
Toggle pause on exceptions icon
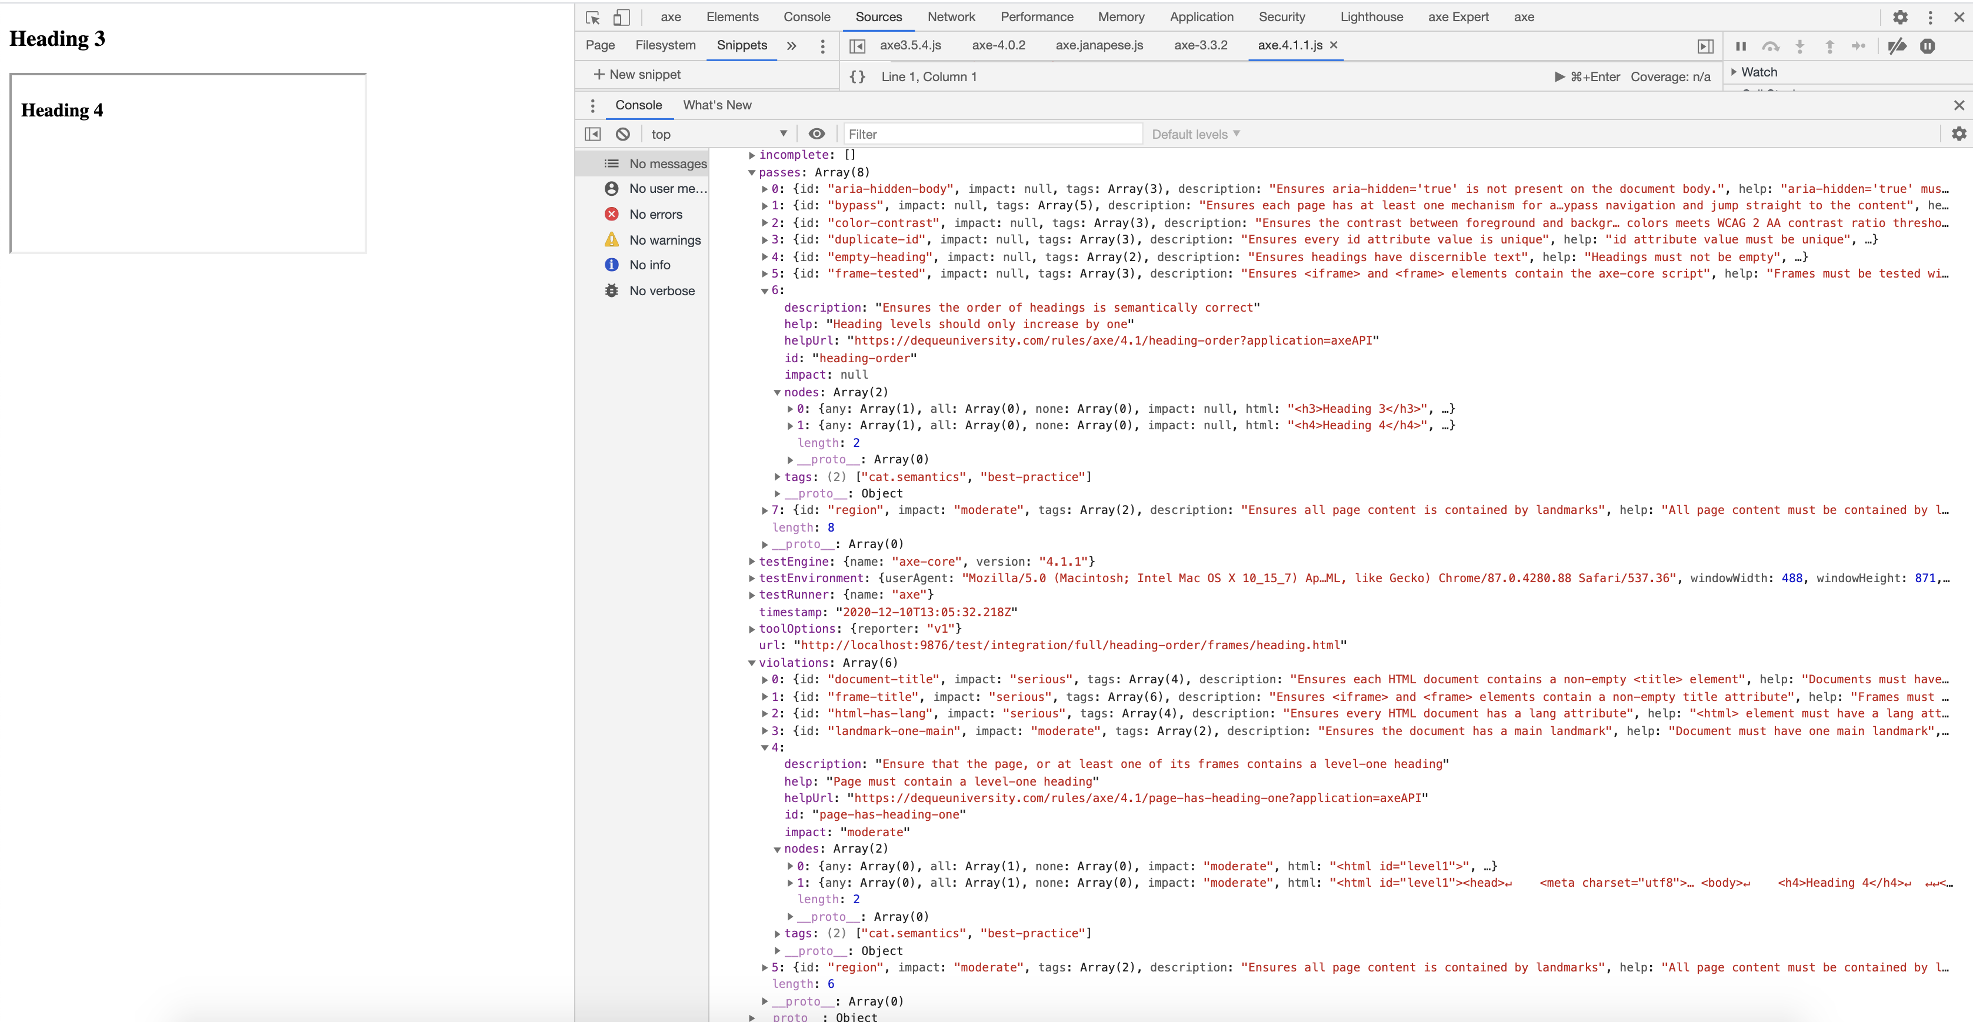[1928, 46]
